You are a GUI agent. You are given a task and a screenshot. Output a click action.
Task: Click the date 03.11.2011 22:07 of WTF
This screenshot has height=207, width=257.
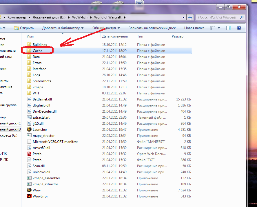114,93
